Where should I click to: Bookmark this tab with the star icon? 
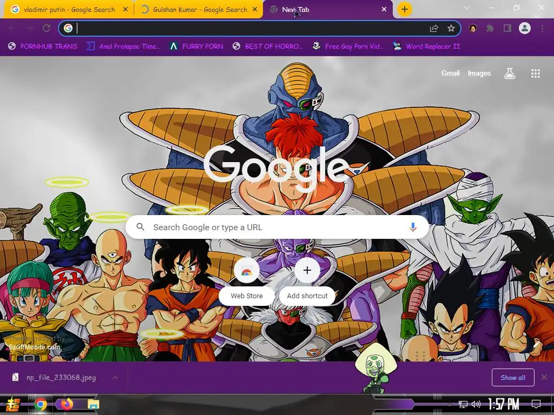click(x=451, y=28)
